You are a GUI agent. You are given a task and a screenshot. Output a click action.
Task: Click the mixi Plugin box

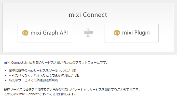(131, 33)
